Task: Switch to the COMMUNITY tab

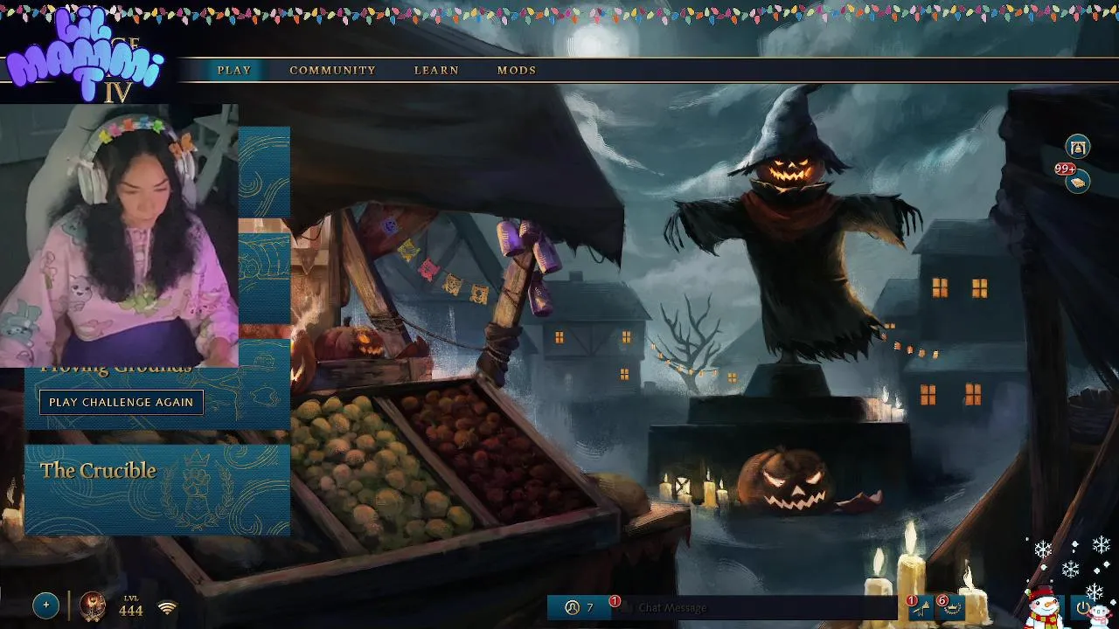Action: tap(332, 70)
